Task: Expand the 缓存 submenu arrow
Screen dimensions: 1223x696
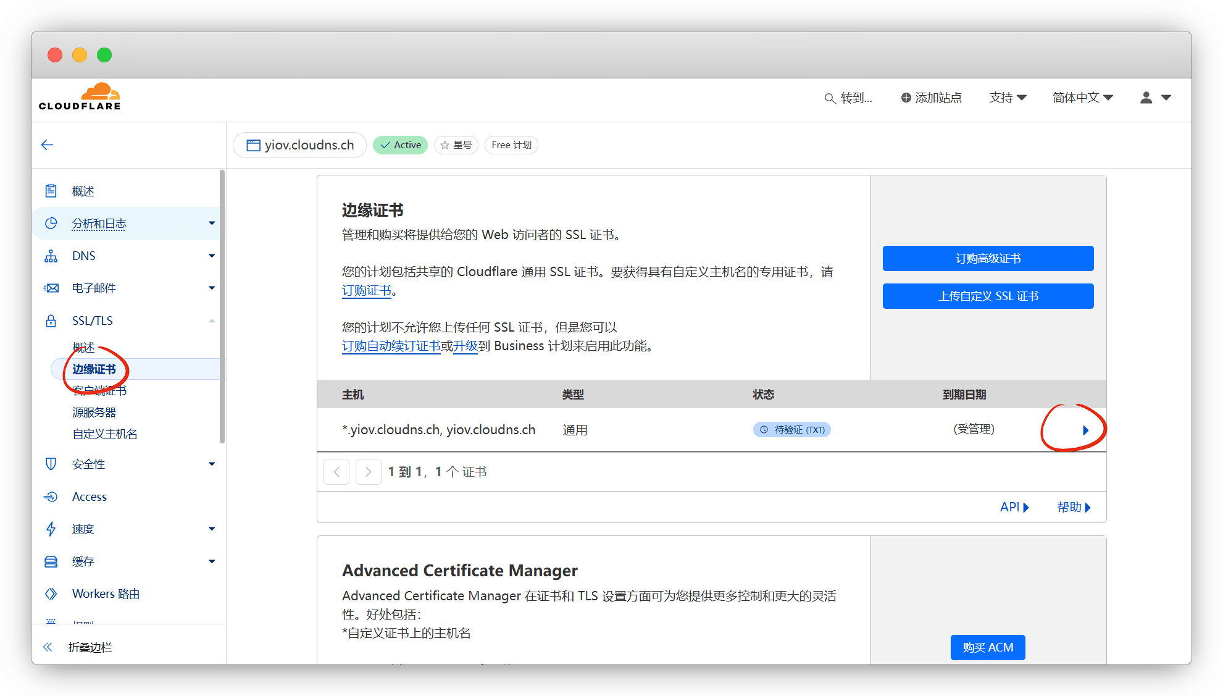Action: point(212,561)
